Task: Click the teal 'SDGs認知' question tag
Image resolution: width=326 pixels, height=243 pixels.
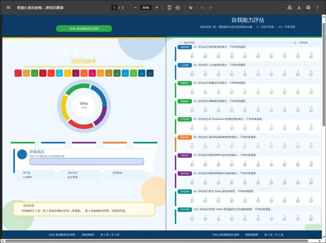Action: coord(185,192)
